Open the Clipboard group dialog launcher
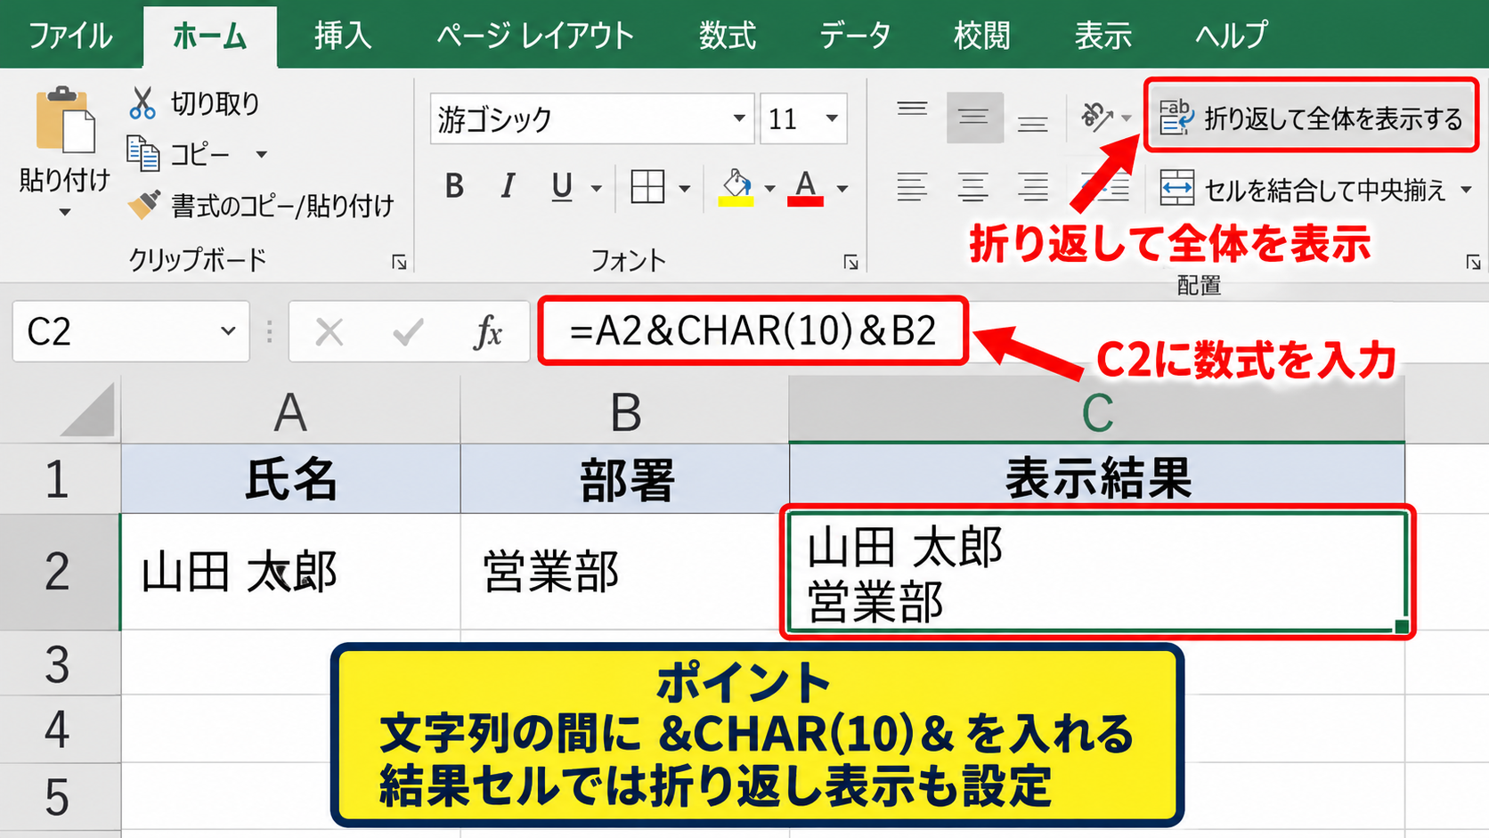 click(x=399, y=262)
